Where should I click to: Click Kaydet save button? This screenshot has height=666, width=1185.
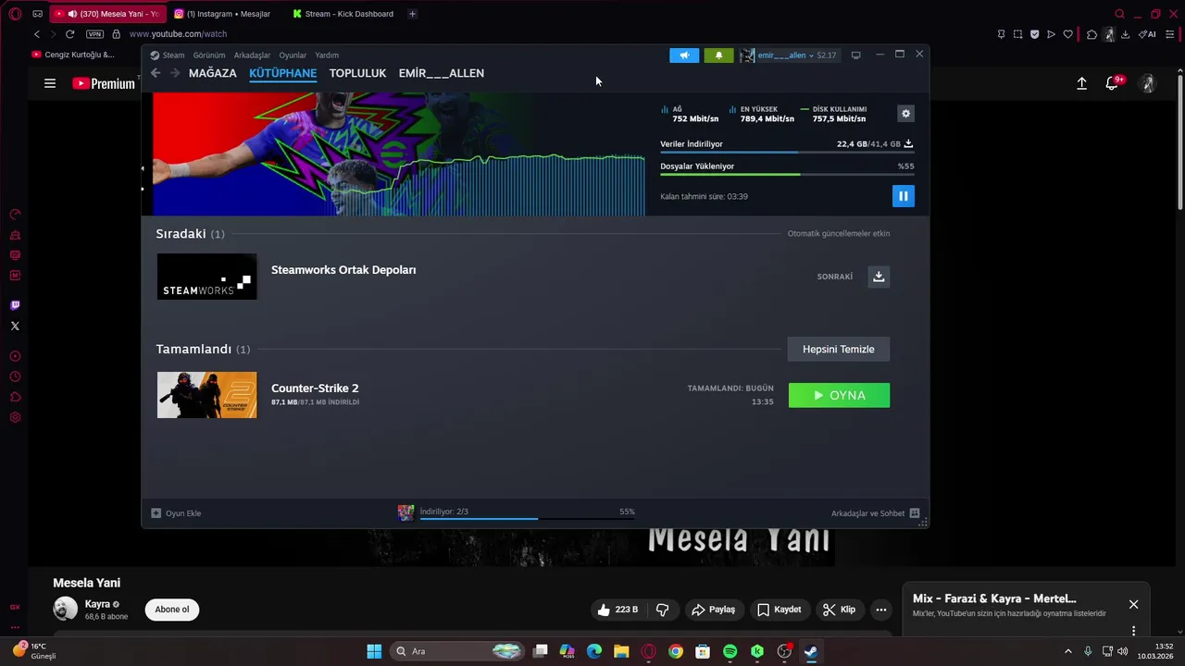pyautogui.click(x=779, y=610)
